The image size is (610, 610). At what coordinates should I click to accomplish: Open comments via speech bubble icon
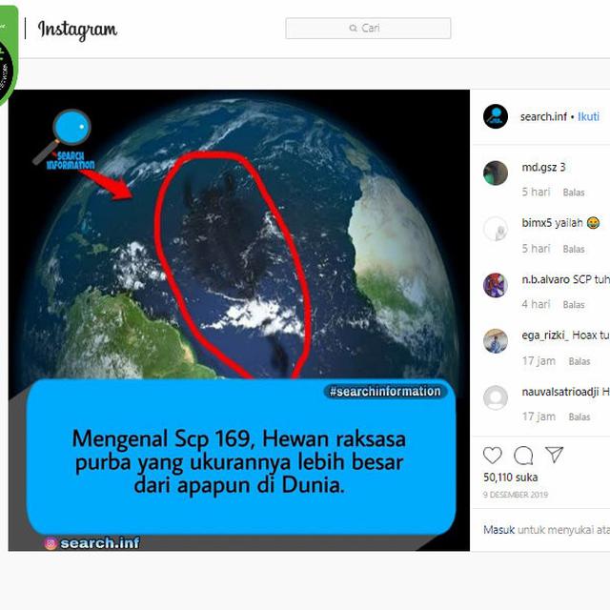pyautogui.click(x=523, y=456)
